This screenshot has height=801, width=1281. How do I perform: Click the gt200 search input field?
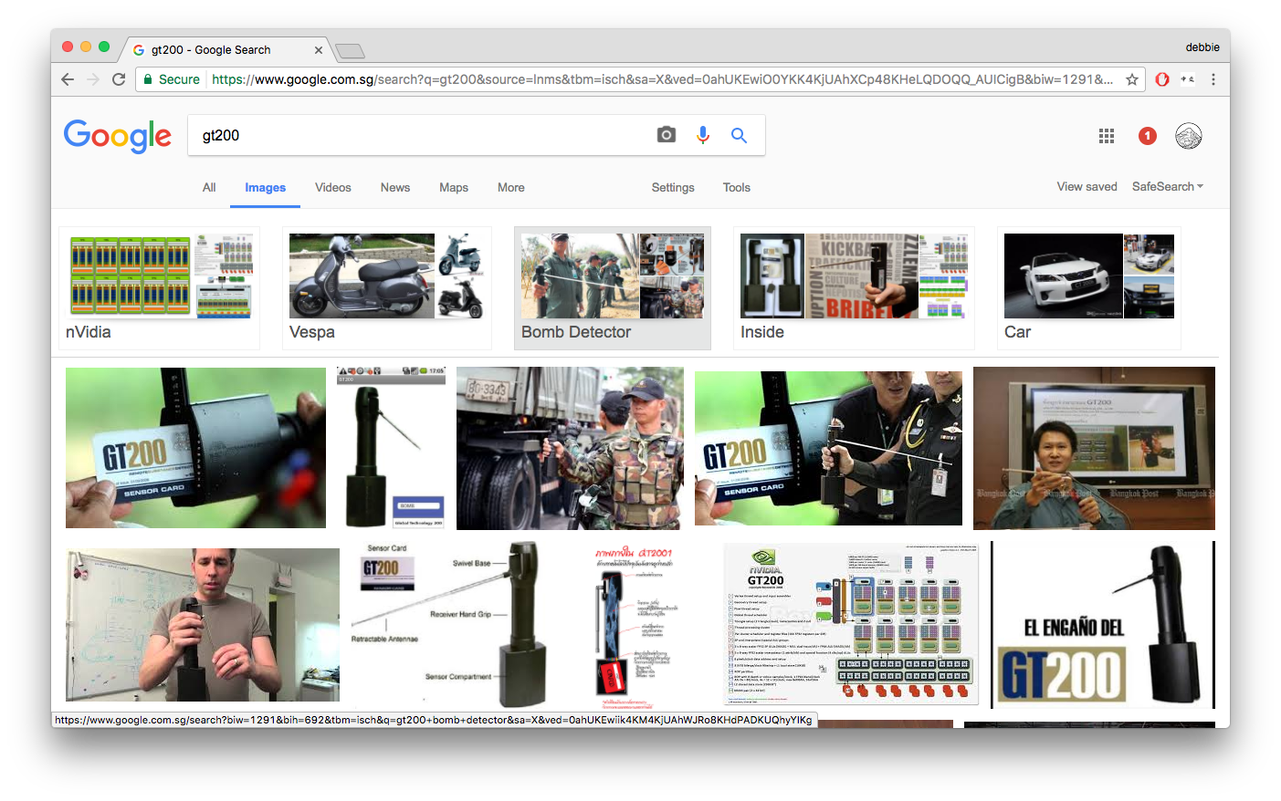tap(420, 135)
